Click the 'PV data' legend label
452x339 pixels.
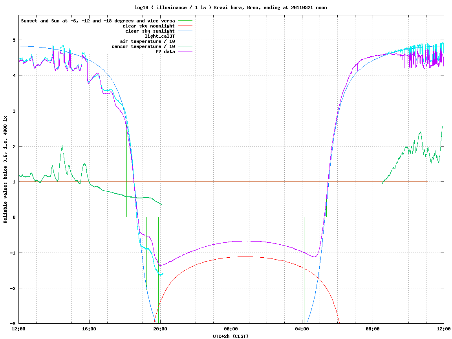[165, 51]
